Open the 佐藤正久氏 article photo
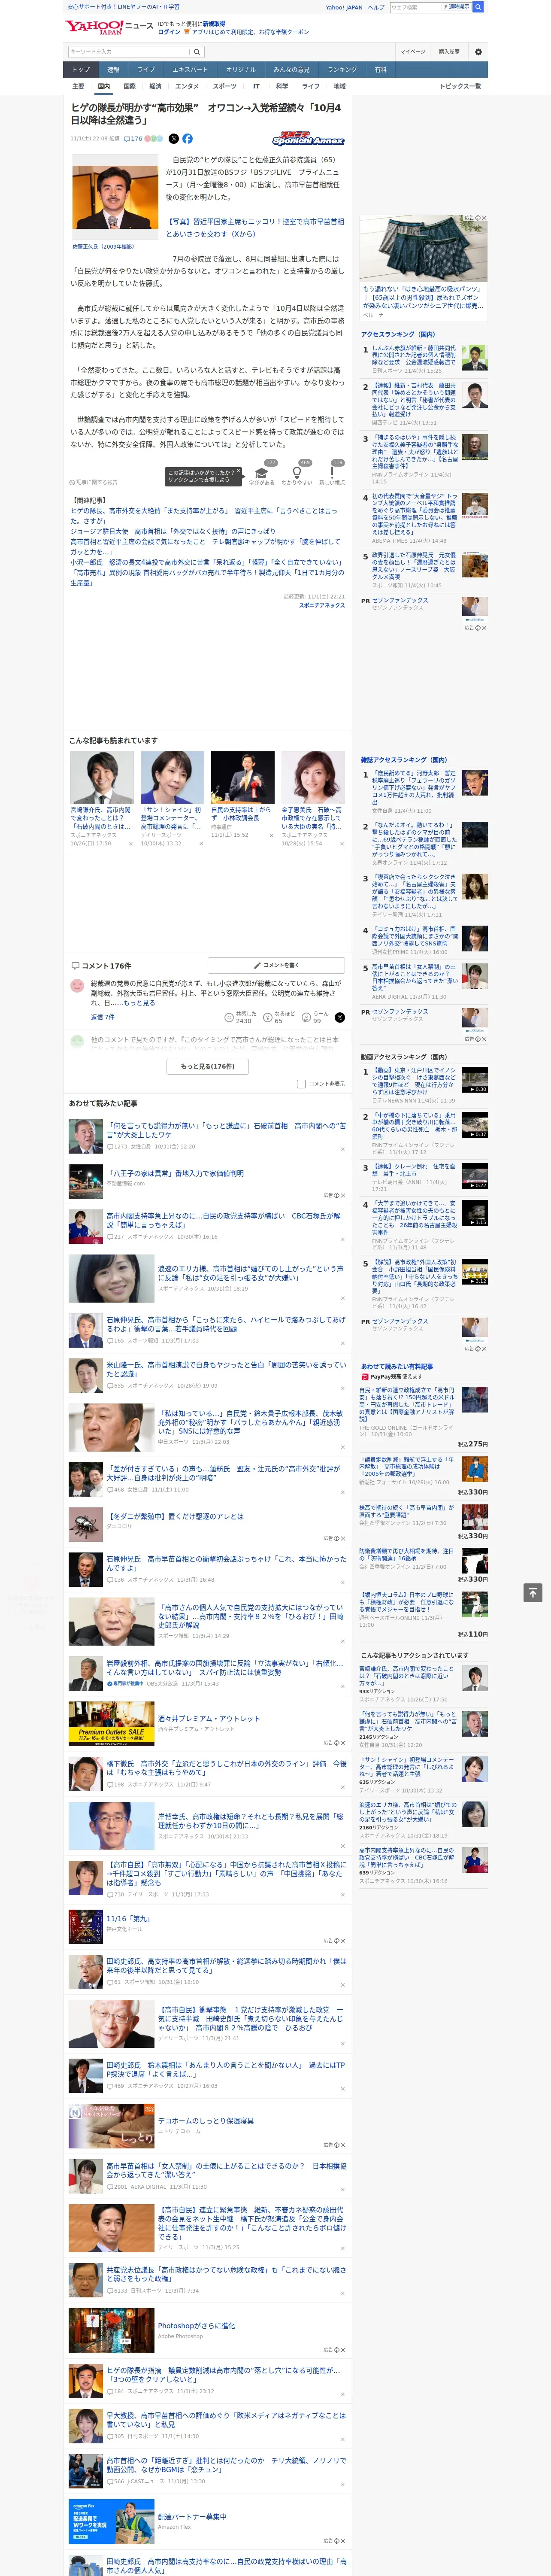This screenshot has width=551, height=2576. coord(115,197)
